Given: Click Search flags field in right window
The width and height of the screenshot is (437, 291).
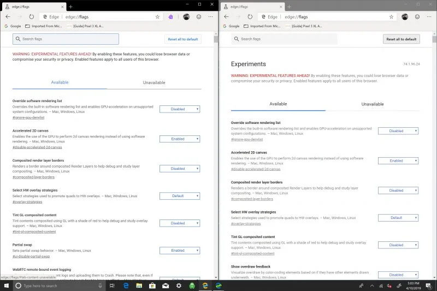Looking at the screenshot, I should click(x=284, y=39).
